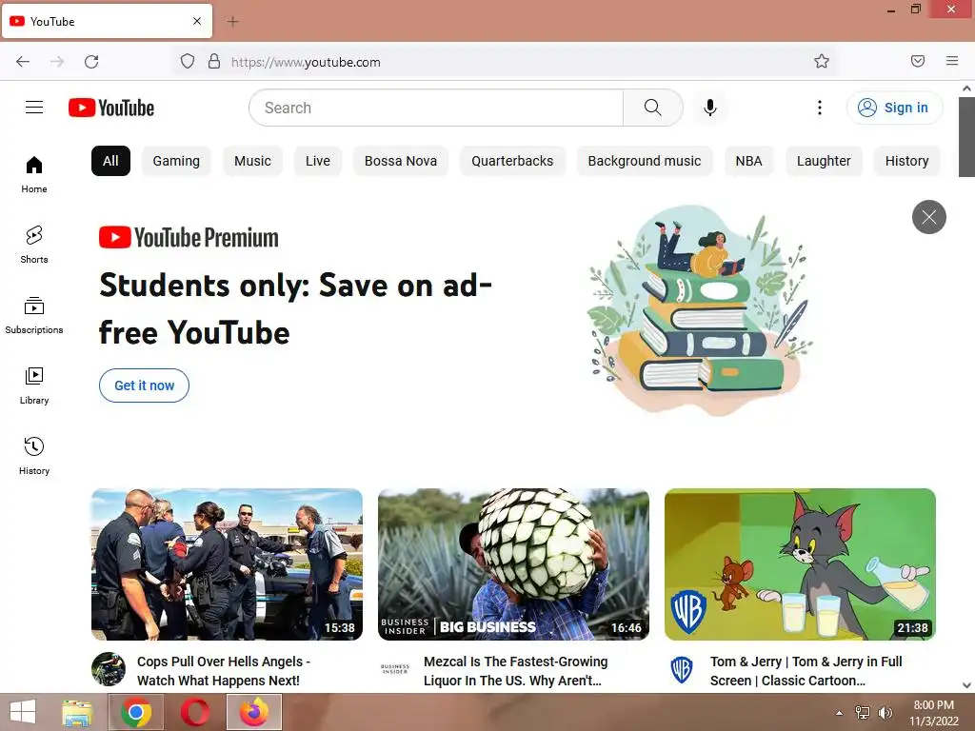Click the Mezcal Is The Fastest-Growing title
Screen dimensions: 975x731
pyautogui.click(x=516, y=671)
